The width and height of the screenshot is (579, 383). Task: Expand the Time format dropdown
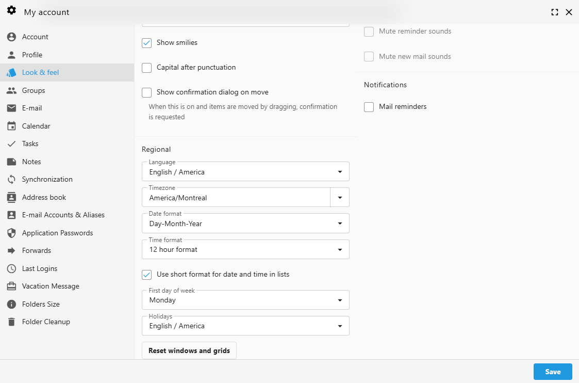tap(339, 249)
